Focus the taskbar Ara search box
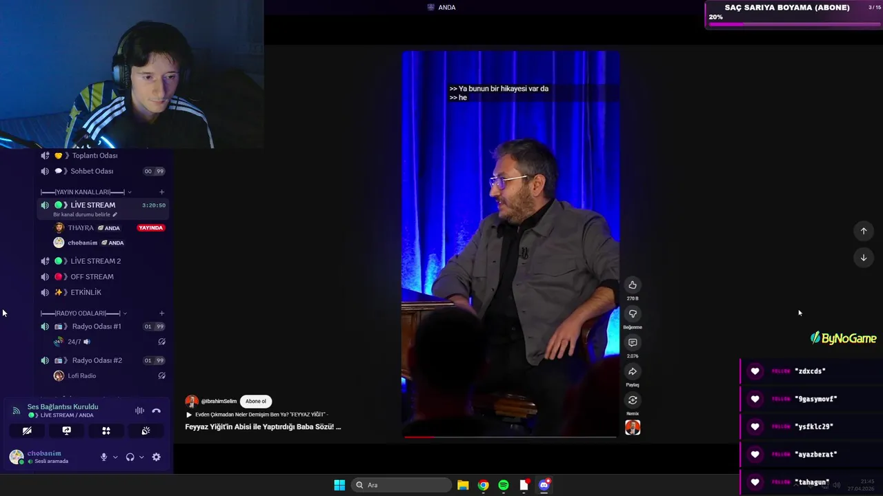The height and width of the screenshot is (496, 883). click(402, 485)
